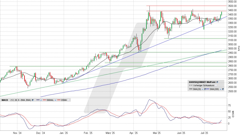Click the März '25 time axis label
The height and width of the screenshot is (136, 242).
pos(110,133)
